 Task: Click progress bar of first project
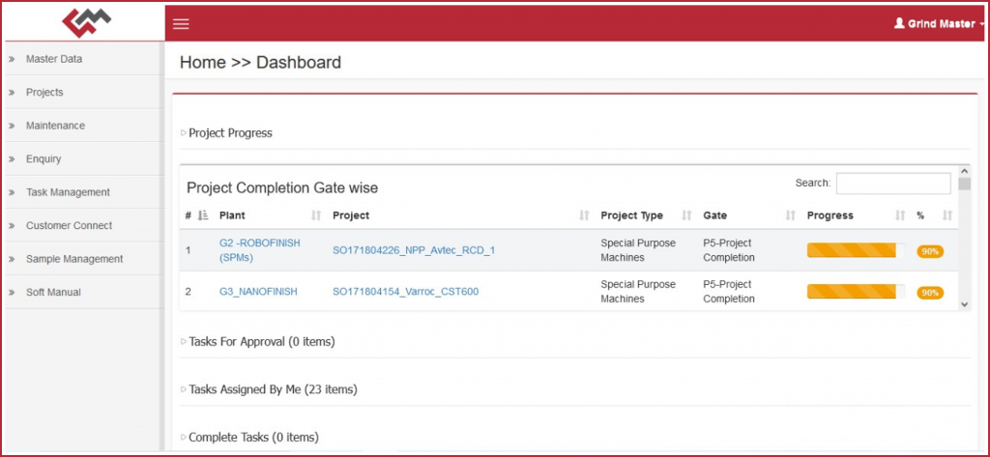[x=856, y=250]
